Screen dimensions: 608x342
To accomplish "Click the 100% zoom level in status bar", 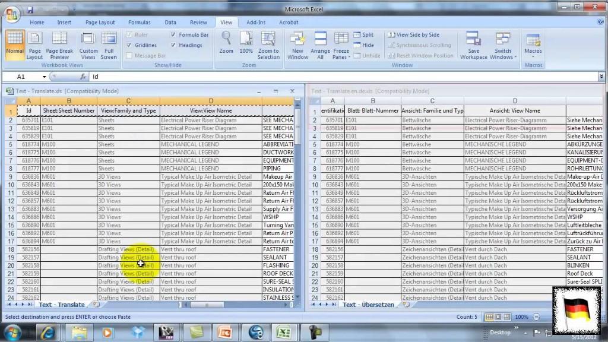I will (x=521, y=317).
